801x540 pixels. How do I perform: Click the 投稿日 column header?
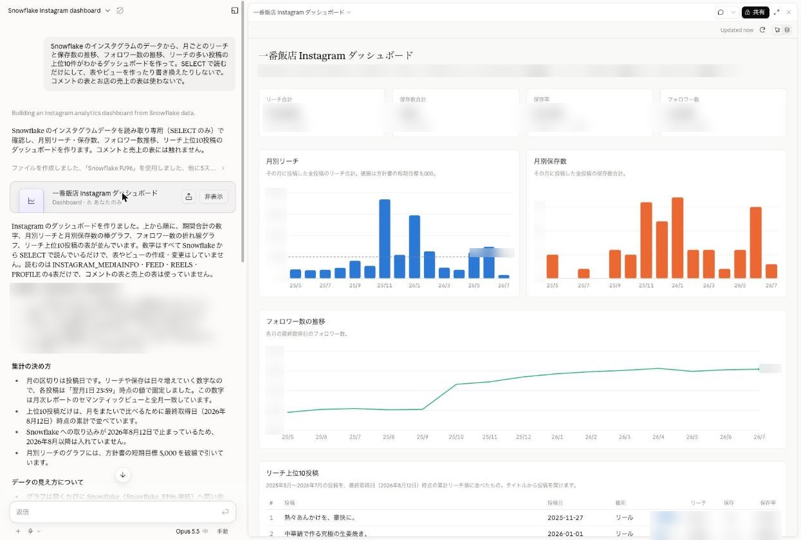(555, 503)
